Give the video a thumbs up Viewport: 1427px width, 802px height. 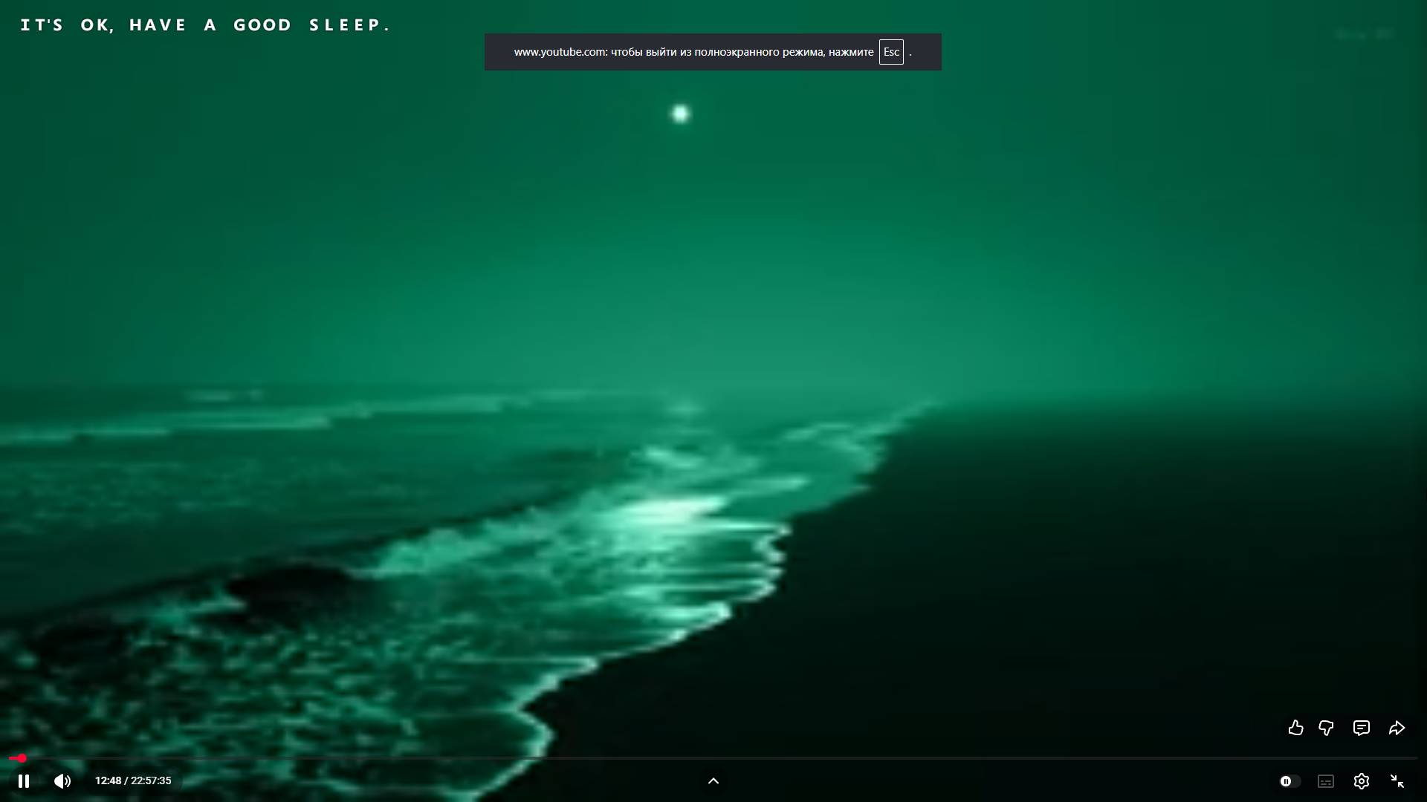point(1295,728)
